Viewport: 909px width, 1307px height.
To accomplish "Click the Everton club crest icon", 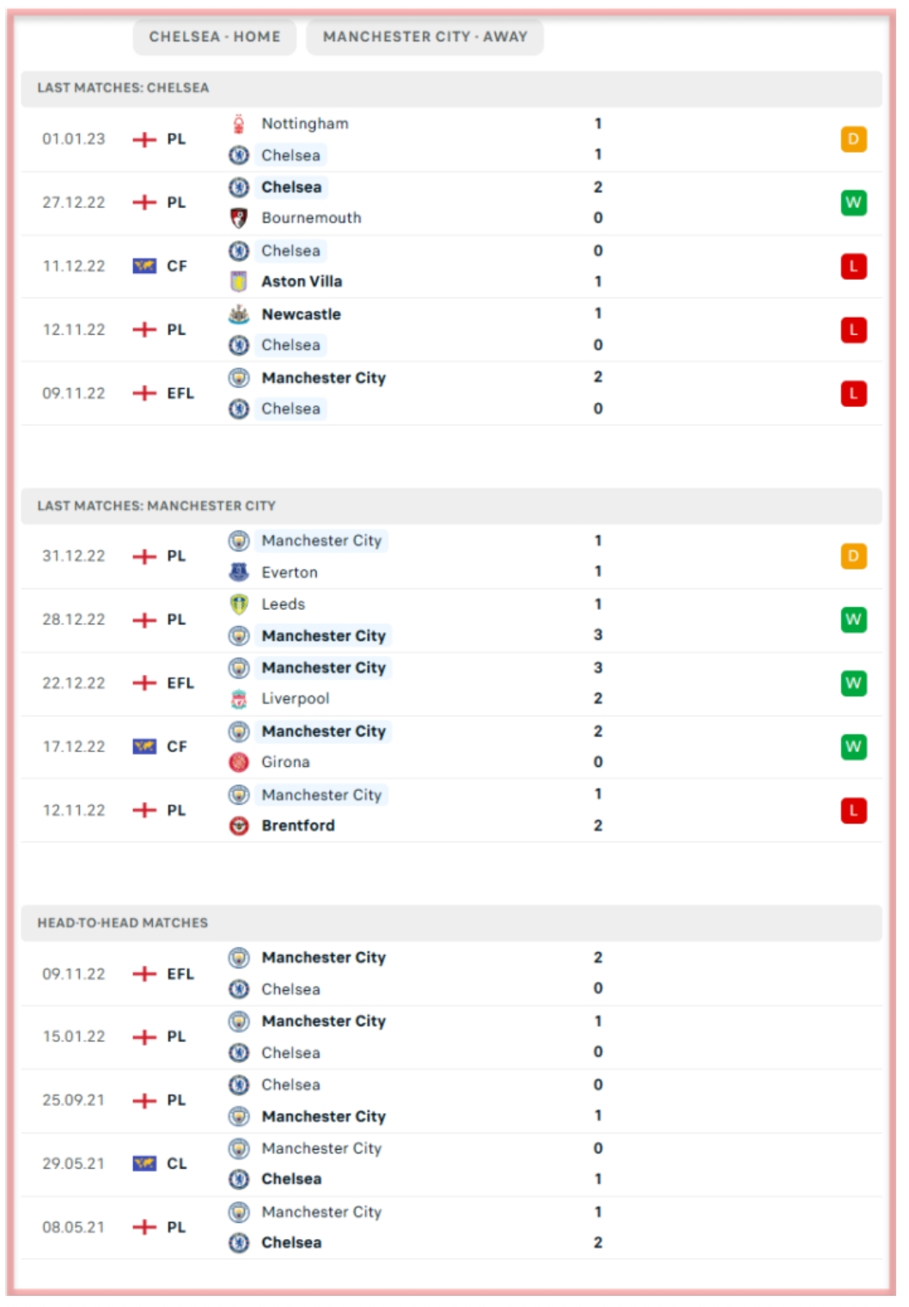I will (239, 572).
